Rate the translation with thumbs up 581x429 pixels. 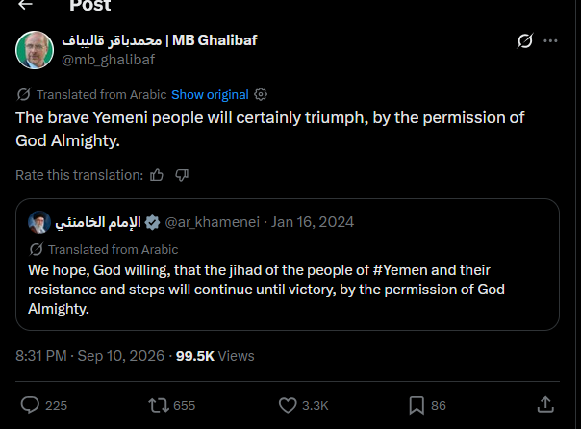[x=157, y=175]
